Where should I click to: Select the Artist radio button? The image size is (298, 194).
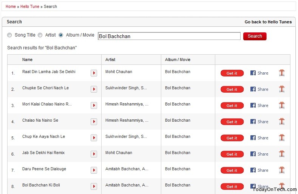click(x=40, y=35)
